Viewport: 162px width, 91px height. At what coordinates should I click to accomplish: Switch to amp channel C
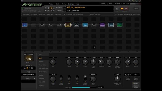[x=30, y=68]
